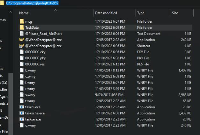Click the TaskData folder icon
Viewport: 200px width, 135px height.
coord(22,27)
